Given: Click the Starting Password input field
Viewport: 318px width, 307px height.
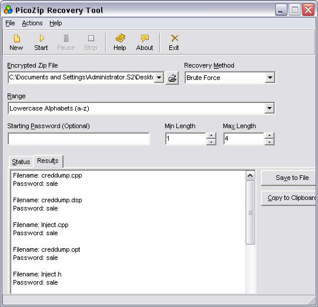Looking at the screenshot, I should click(x=79, y=139).
